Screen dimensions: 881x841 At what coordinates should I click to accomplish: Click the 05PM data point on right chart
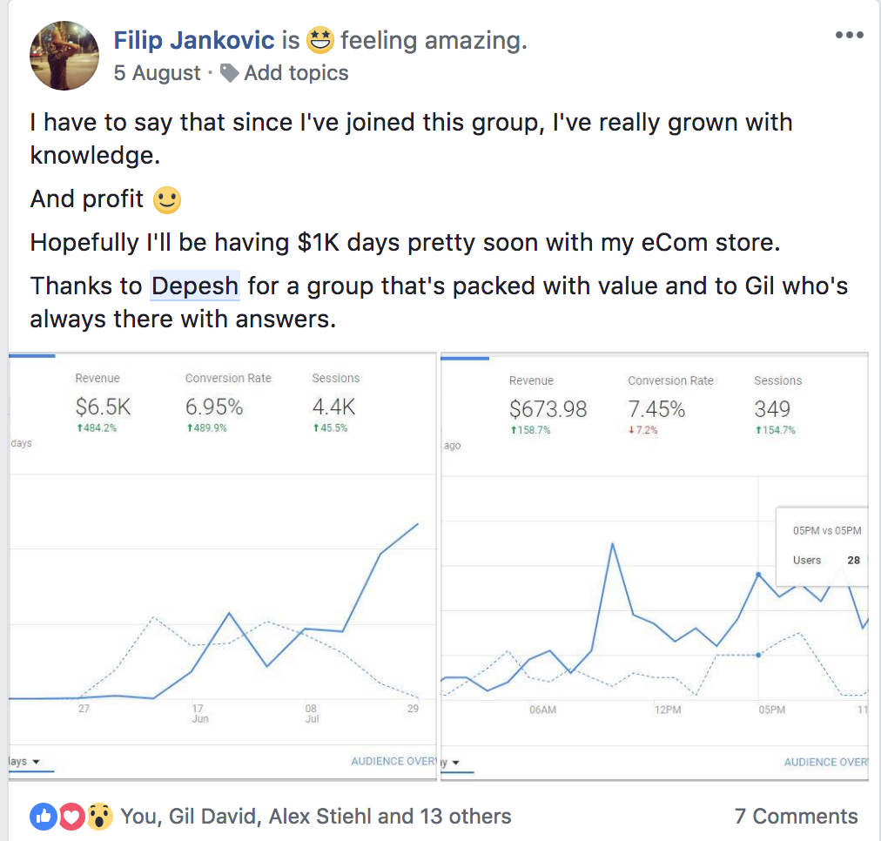click(x=759, y=575)
